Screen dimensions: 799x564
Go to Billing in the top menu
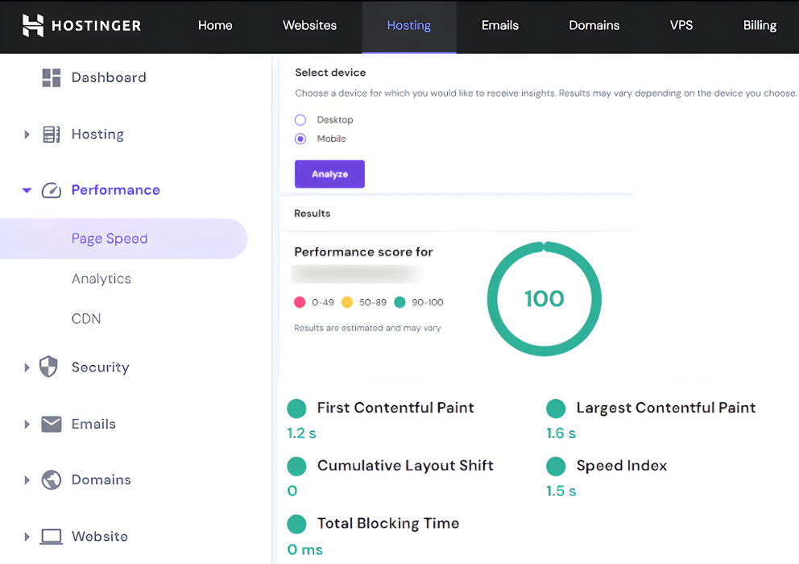759,26
